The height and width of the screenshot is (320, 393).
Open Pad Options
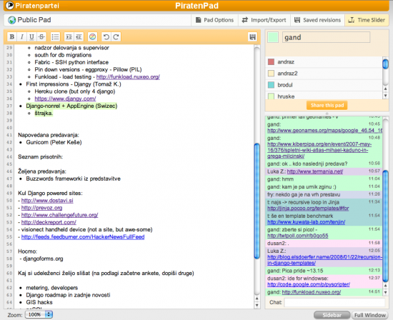click(x=214, y=20)
